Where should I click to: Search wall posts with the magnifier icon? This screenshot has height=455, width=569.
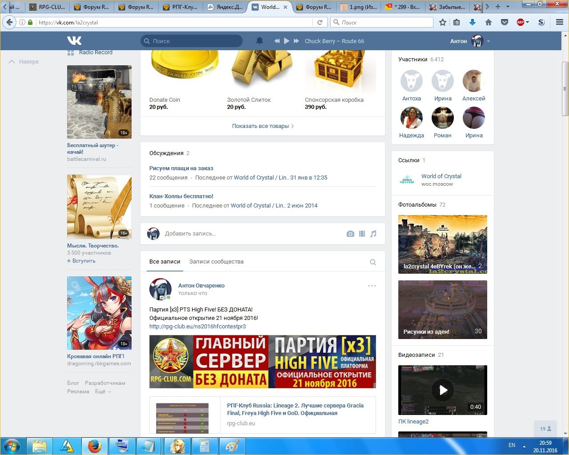pyautogui.click(x=373, y=262)
